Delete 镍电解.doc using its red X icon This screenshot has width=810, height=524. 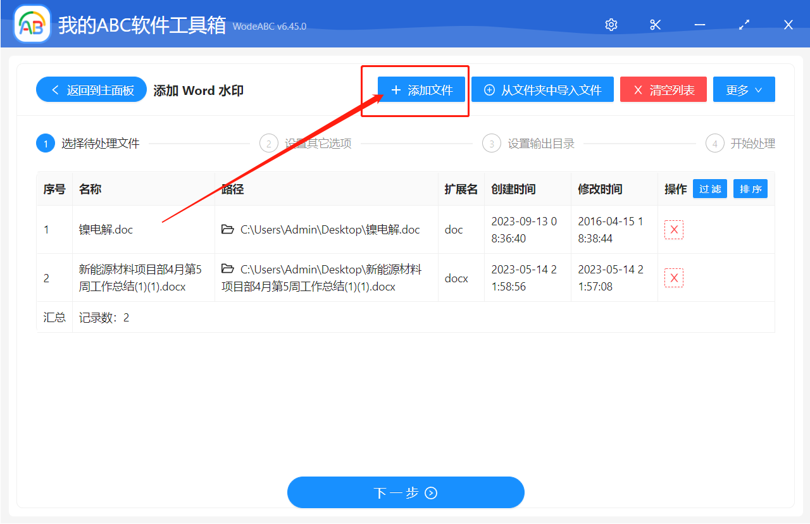point(673,229)
